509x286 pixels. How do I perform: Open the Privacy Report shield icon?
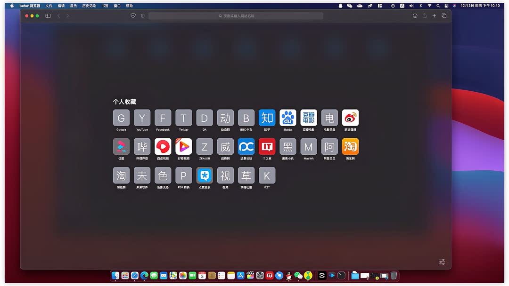click(133, 16)
